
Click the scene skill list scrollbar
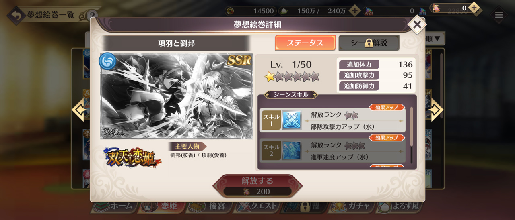[411, 135]
